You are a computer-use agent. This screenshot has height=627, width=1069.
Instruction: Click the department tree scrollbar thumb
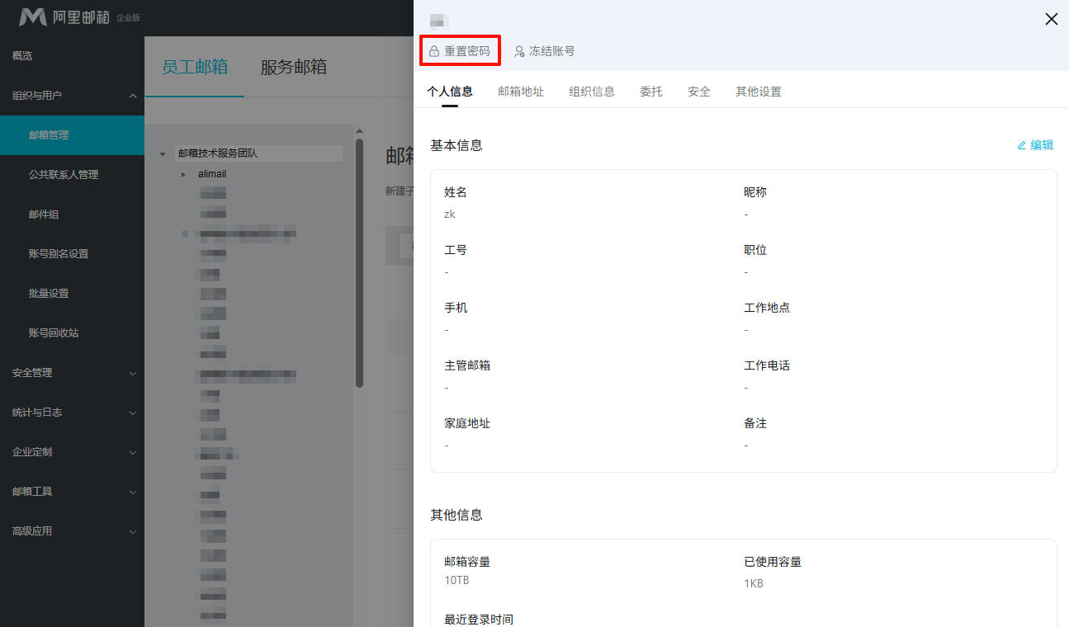[x=359, y=262]
